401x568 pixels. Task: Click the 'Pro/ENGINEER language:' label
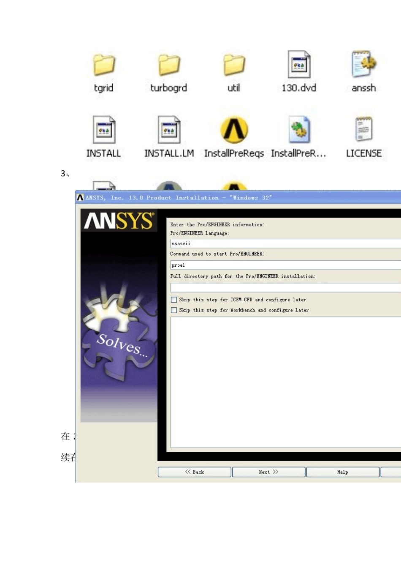tap(200, 233)
